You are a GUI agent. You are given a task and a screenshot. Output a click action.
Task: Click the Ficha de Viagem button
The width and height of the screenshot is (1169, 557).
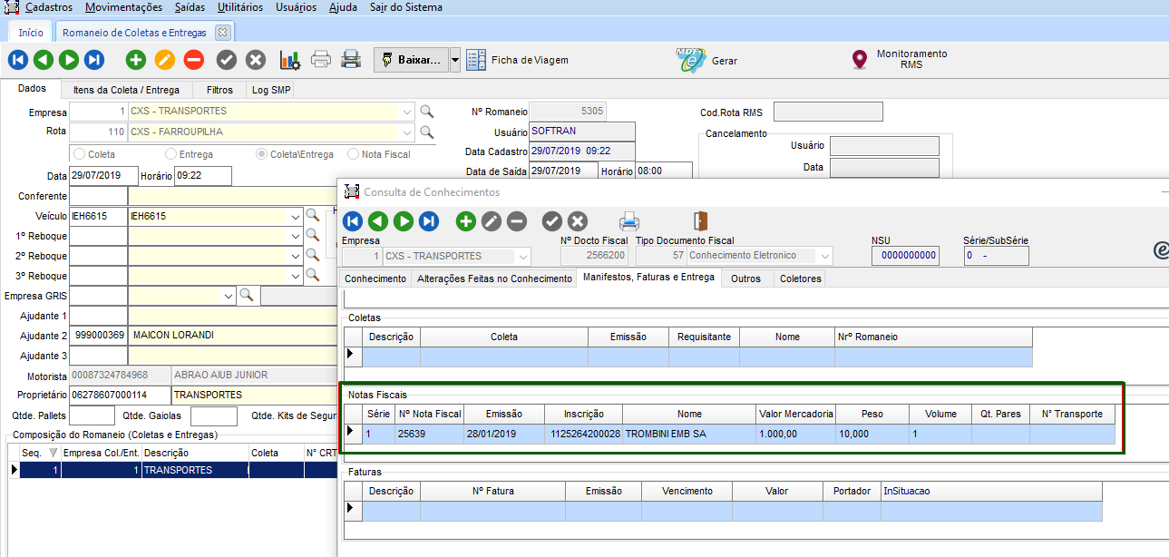coord(518,60)
